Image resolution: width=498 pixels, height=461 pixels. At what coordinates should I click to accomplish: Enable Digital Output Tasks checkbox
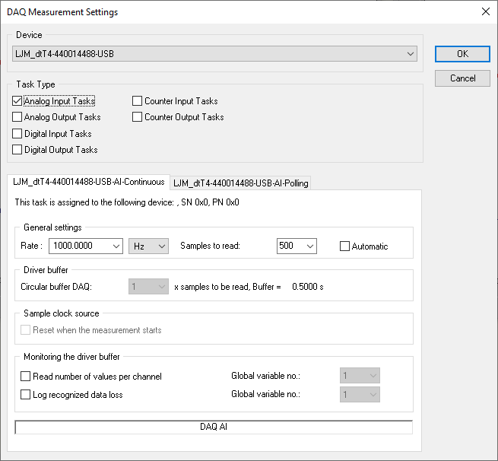click(17, 150)
